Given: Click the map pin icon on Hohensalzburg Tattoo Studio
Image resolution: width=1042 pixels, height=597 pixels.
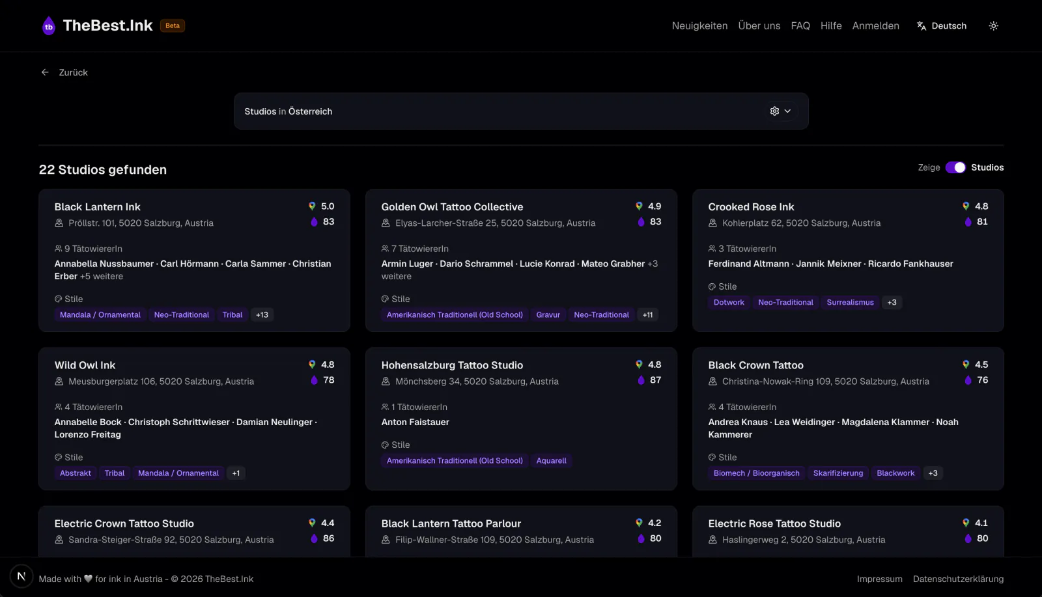Looking at the screenshot, I should tap(639, 365).
